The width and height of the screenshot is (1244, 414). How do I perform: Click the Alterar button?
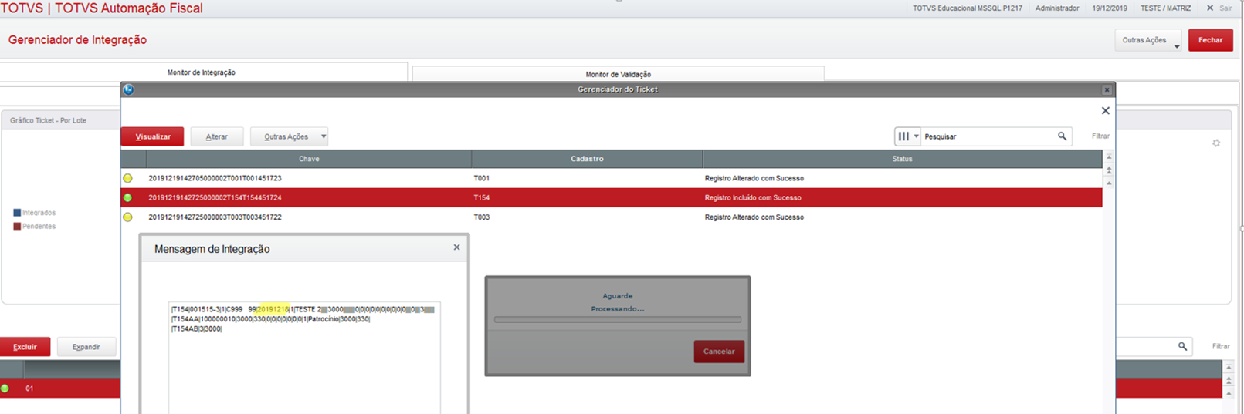click(x=217, y=136)
